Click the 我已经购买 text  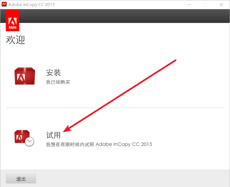tap(58, 82)
